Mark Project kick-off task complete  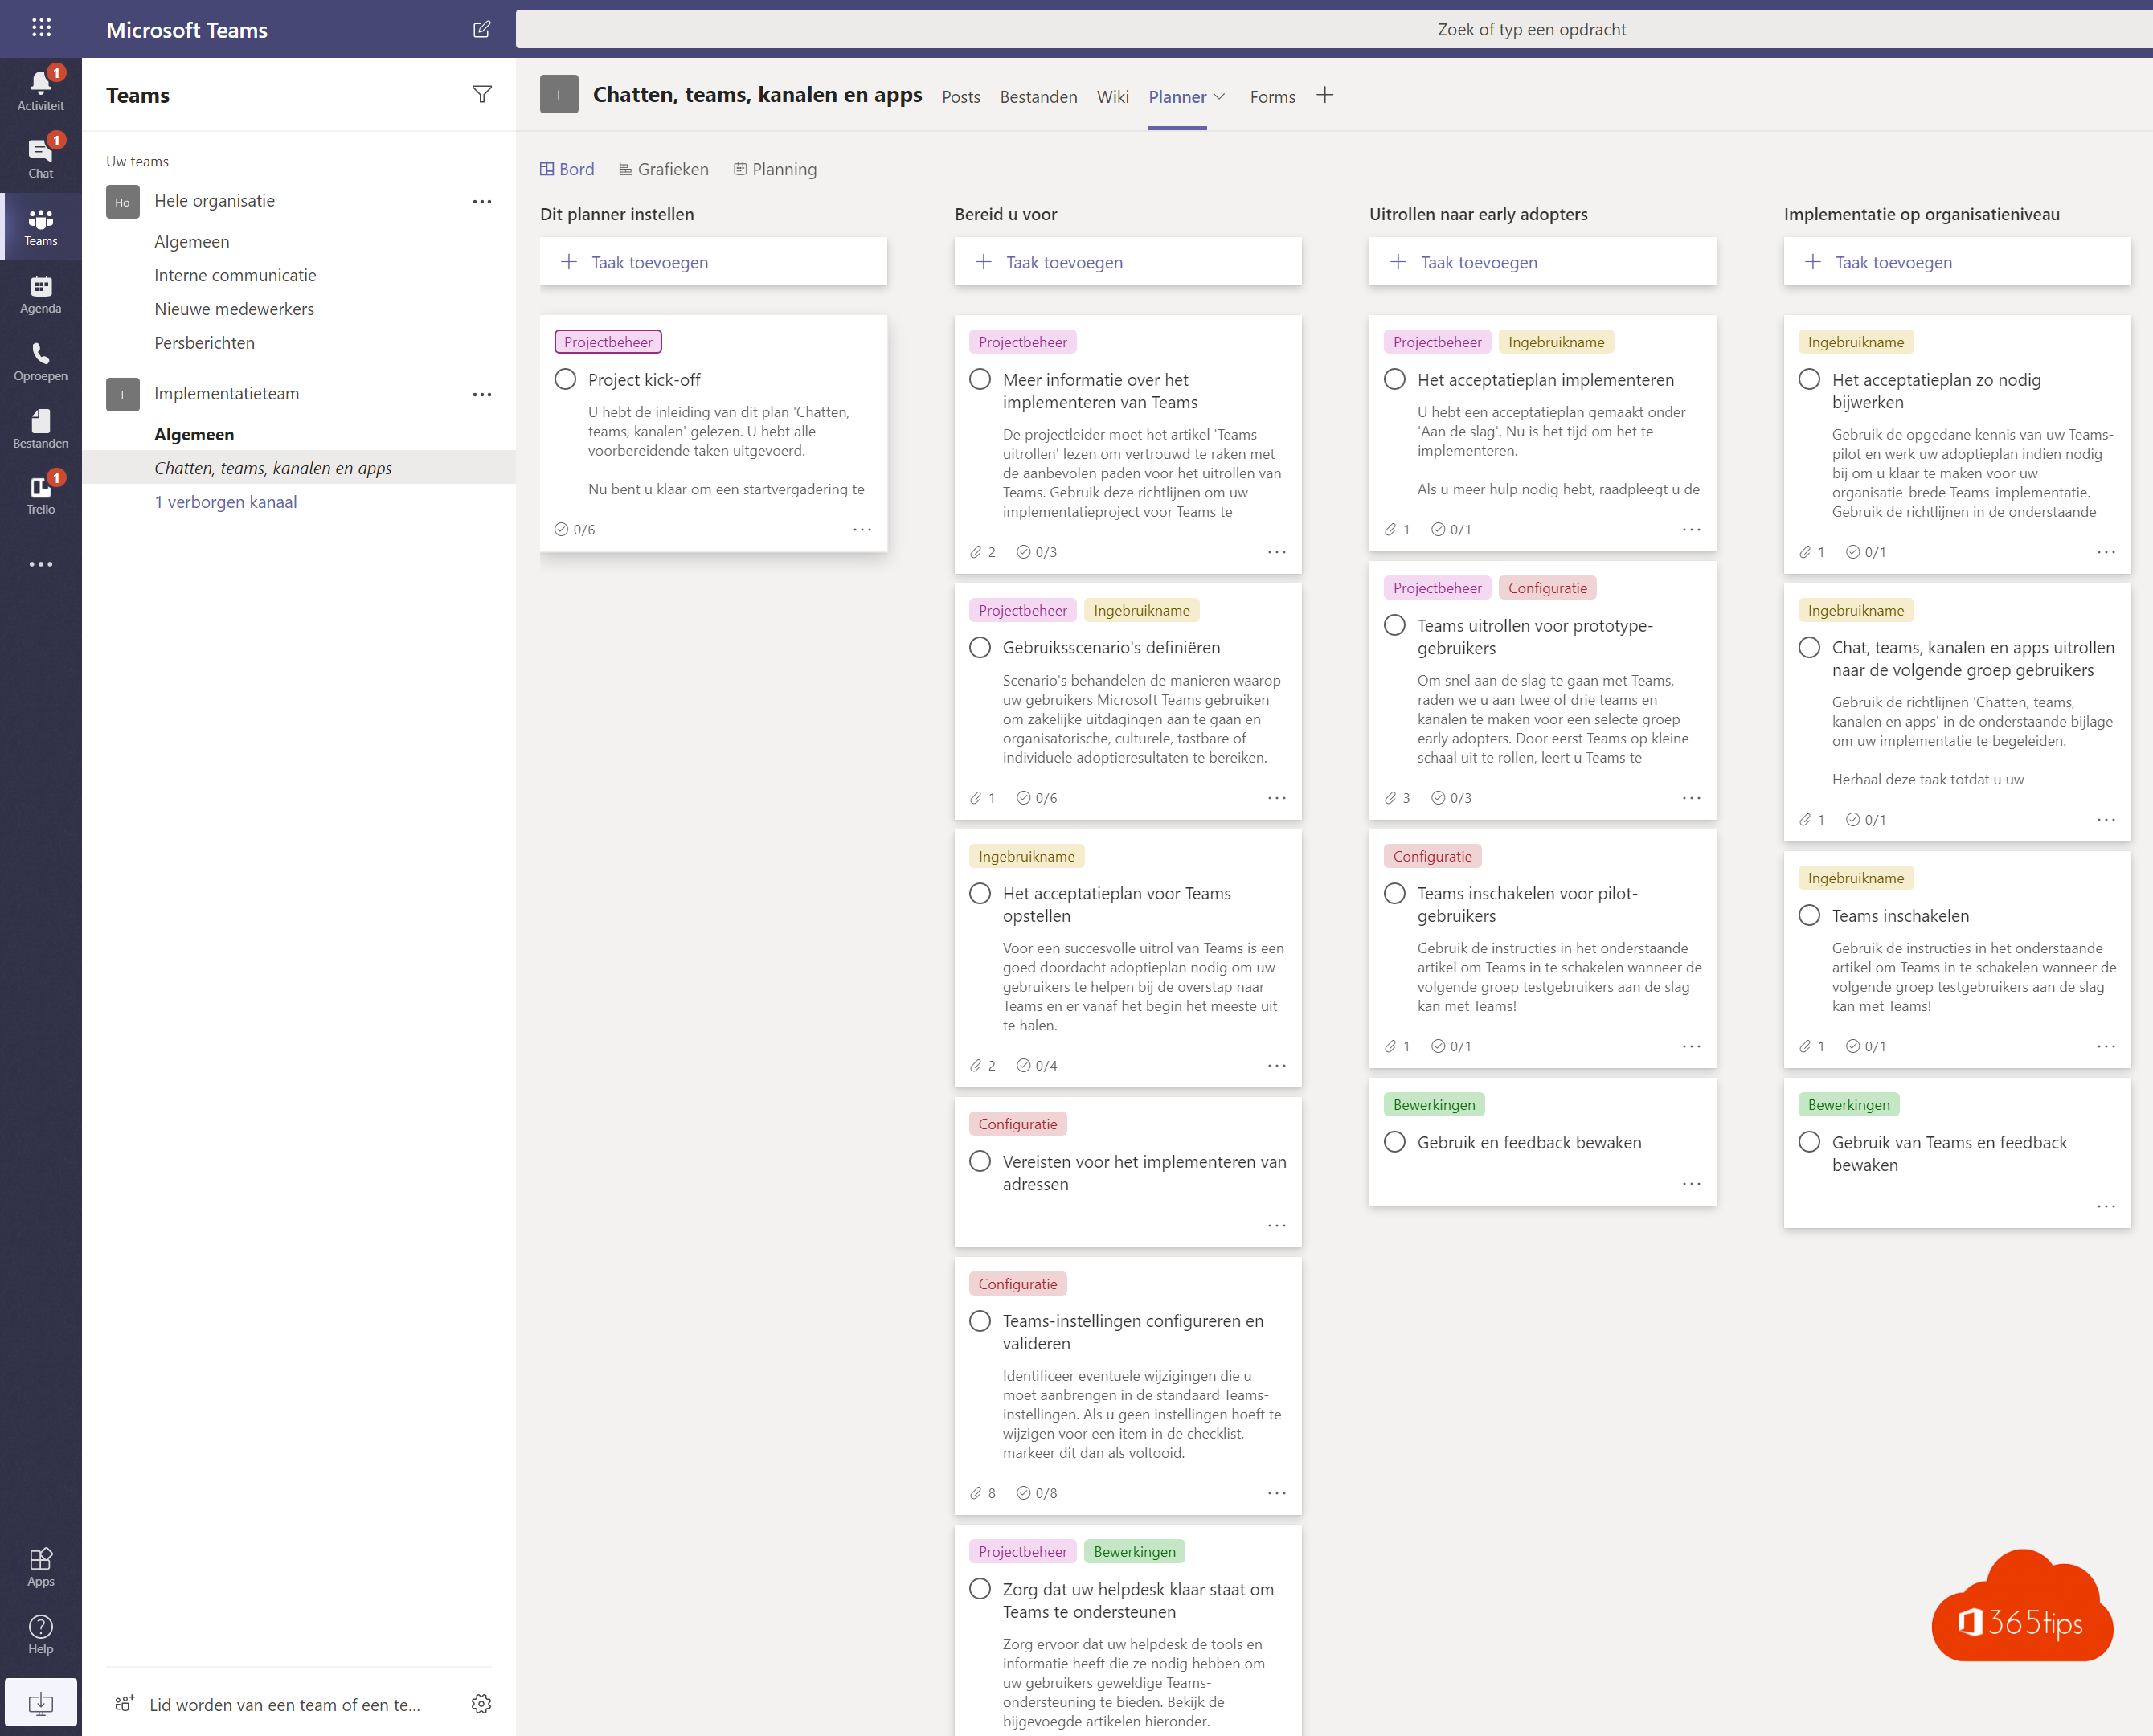click(565, 380)
